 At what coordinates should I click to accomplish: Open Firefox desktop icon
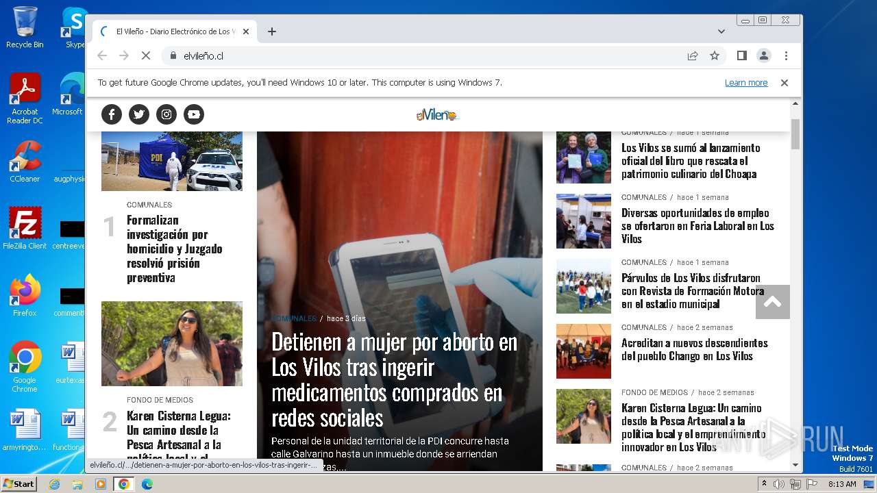point(25,296)
